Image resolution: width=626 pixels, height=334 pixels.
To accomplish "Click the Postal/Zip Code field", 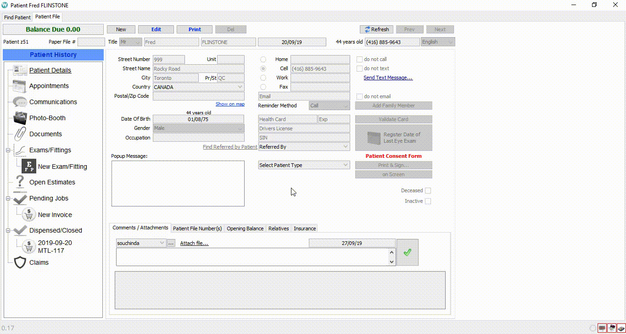I will point(198,96).
